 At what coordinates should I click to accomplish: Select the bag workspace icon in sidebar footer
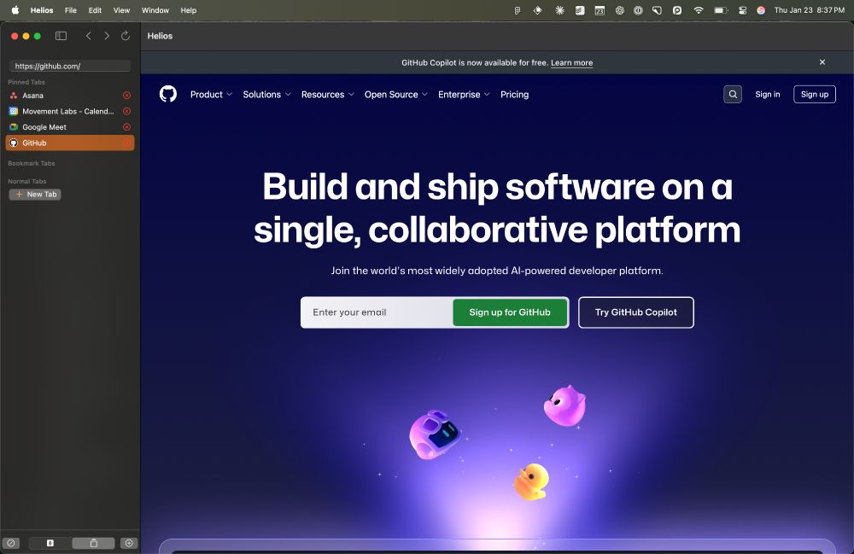(x=94, y=543)
